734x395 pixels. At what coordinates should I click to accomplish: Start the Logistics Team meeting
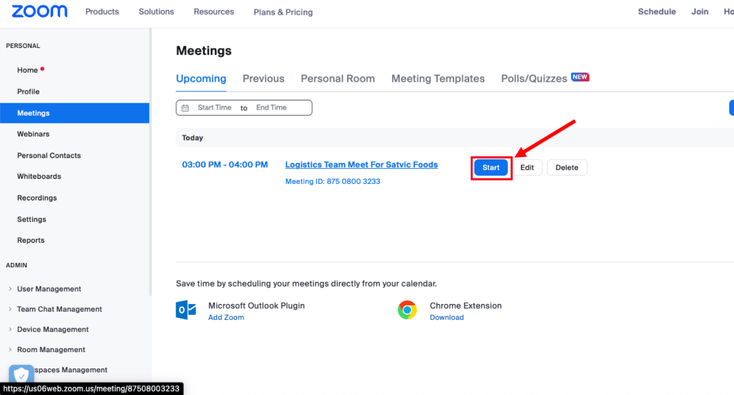pos(491,168)
